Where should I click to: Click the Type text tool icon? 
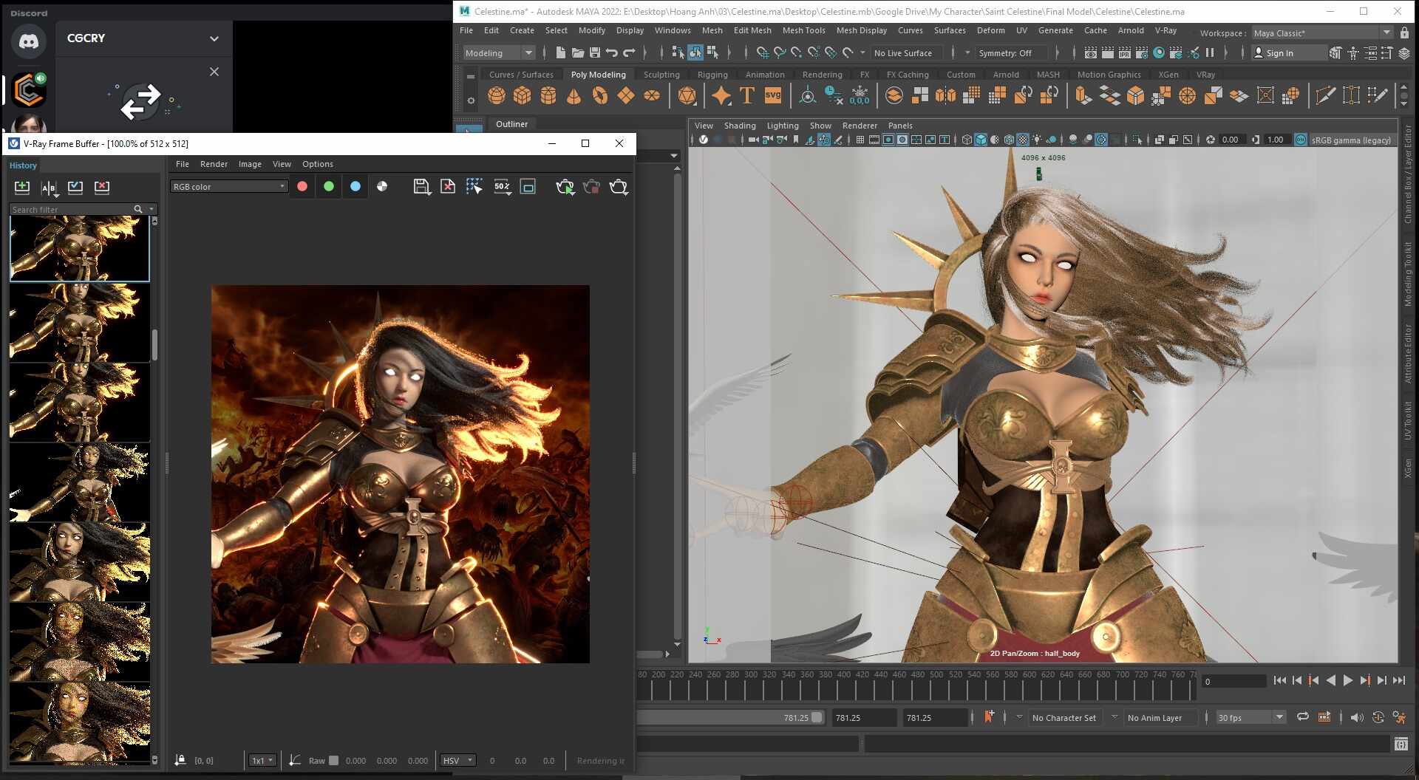click(747, 95)
